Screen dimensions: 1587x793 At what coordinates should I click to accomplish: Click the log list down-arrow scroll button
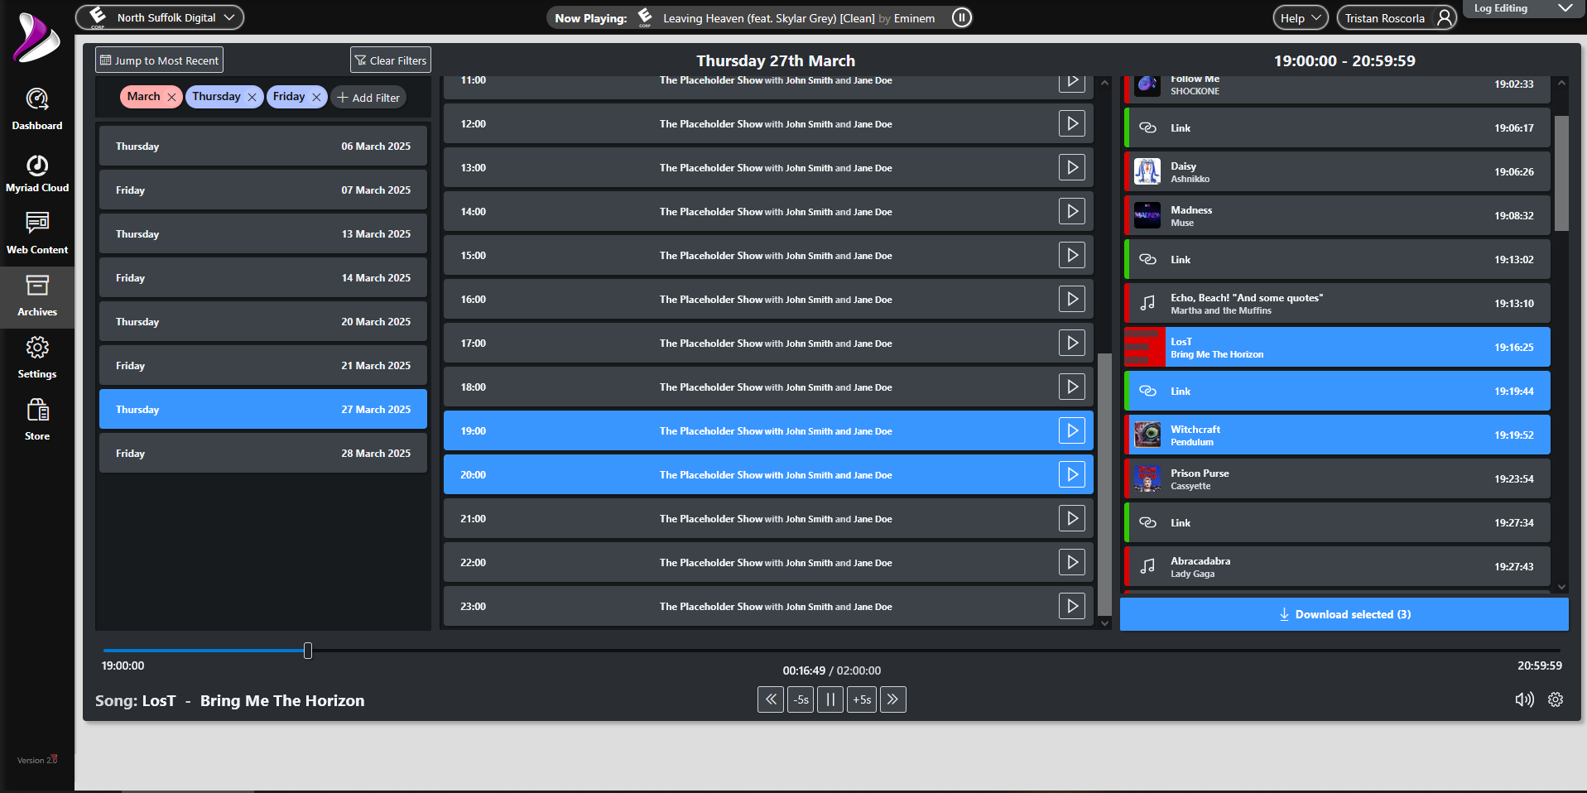1561,587
